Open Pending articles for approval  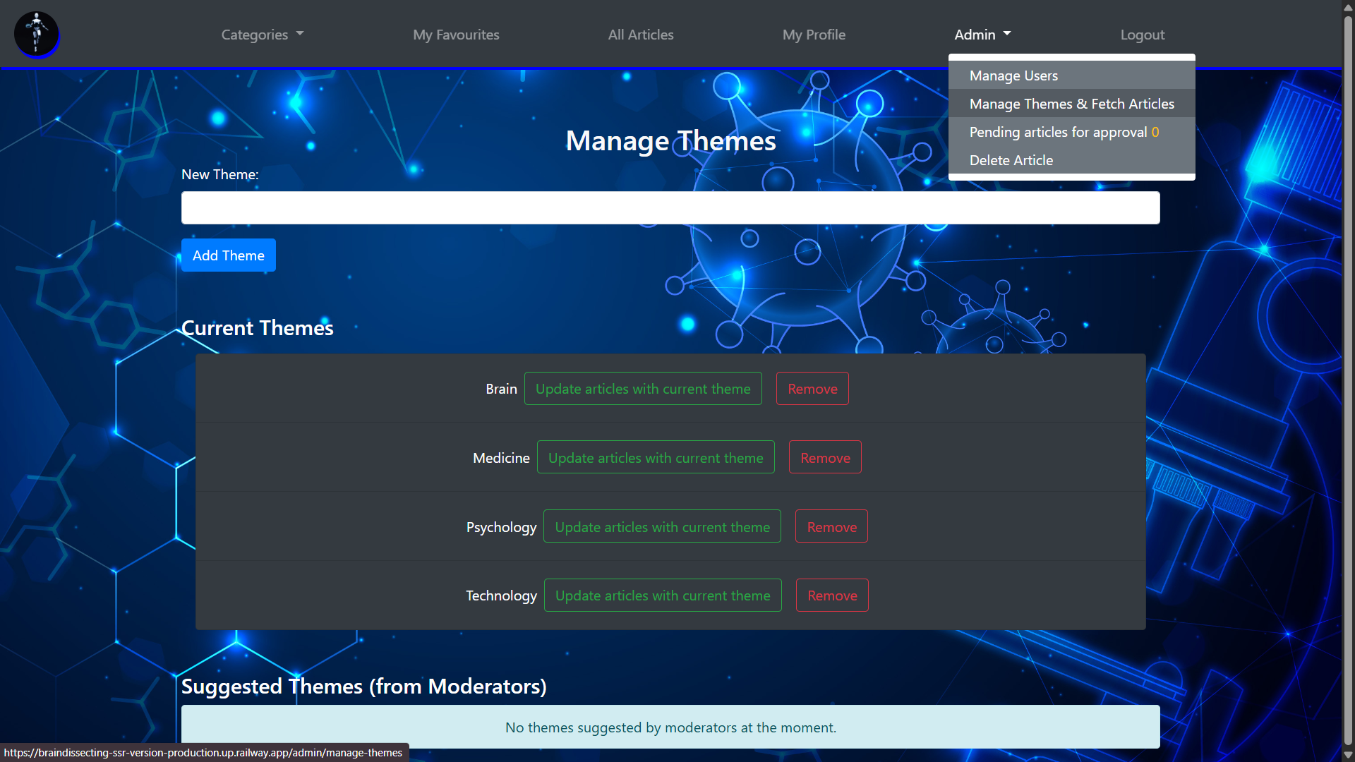pyautogui.click(x=1063, y=132)
